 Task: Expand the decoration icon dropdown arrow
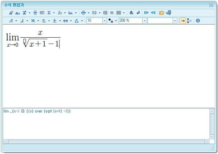click(x=30, y=13)
